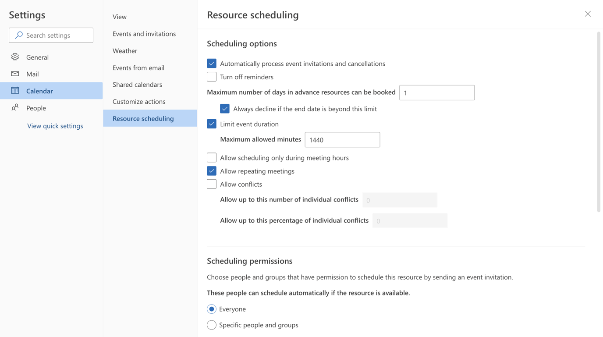603x337 pixels.
Task: Open General settings via gear icon
Action: click(15, 57)
